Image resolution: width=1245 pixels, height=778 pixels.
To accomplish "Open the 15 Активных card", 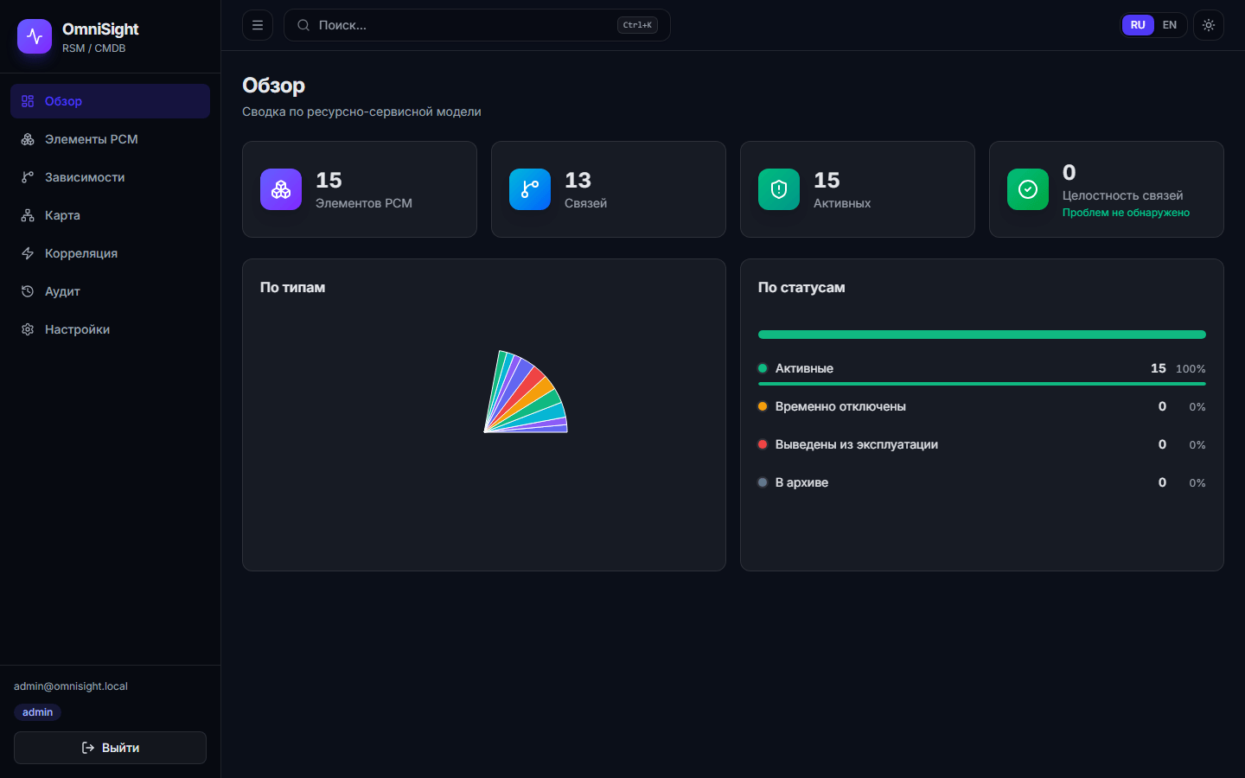I will click(x=858, y=189).
